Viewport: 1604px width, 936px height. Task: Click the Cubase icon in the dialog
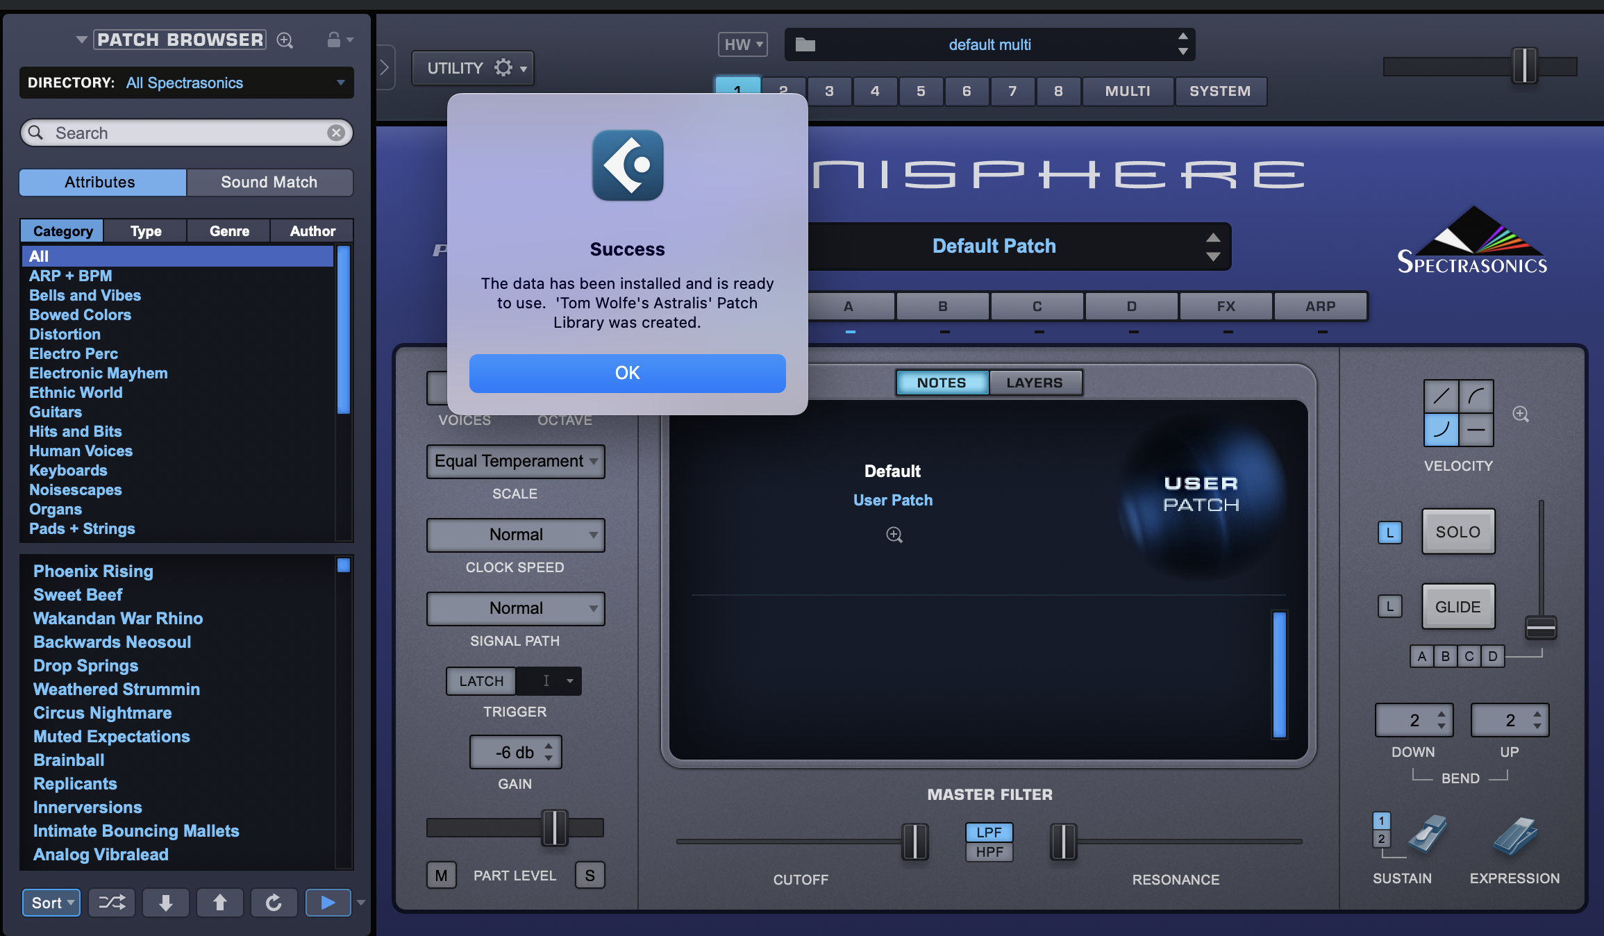(628, 165)
